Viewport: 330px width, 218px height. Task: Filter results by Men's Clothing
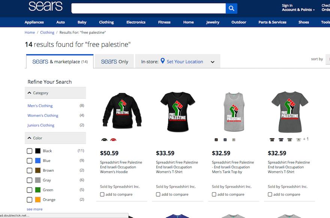40,106
